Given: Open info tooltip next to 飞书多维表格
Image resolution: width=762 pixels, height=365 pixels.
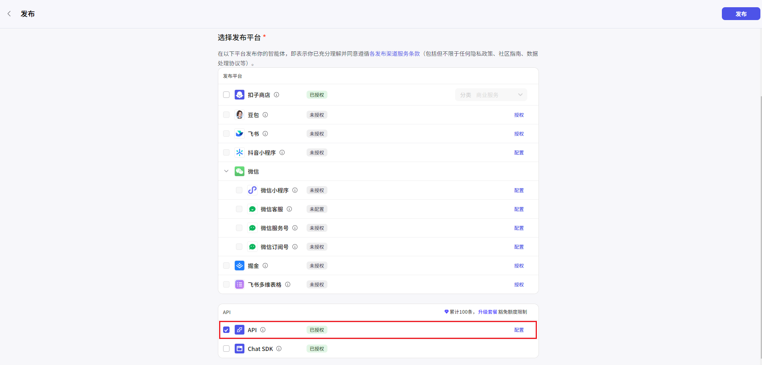Looking at the screenshot, I should [288, 284].
